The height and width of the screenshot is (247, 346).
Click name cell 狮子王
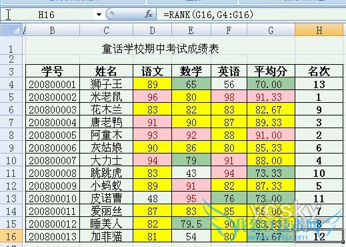click(x=106, y=84)
